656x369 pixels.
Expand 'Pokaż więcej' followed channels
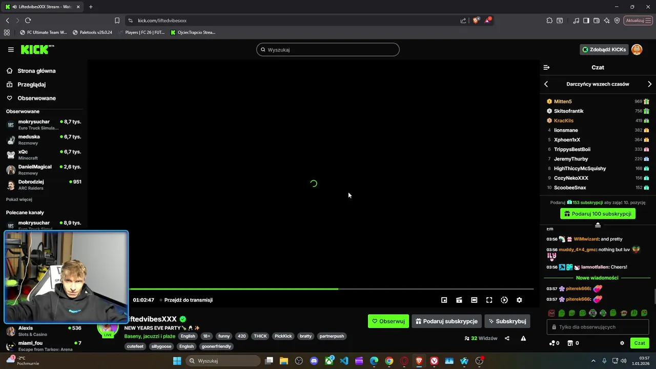[19, 199]
